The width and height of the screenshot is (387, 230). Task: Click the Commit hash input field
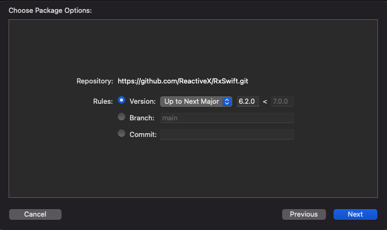(x=227, y=135)
